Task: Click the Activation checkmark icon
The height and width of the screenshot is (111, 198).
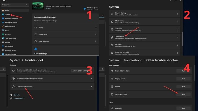Action: [112, 29]
